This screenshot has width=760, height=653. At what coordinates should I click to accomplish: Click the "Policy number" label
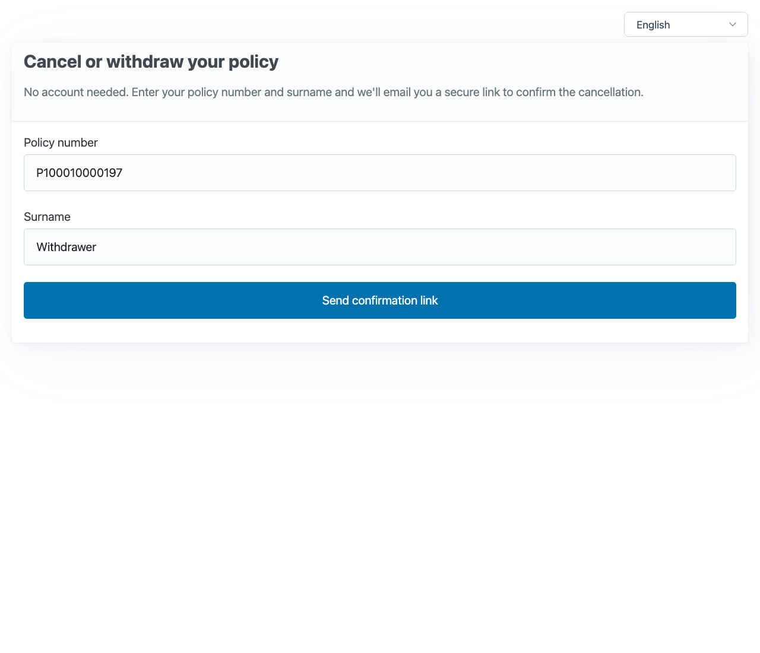[x=61, y=142]
